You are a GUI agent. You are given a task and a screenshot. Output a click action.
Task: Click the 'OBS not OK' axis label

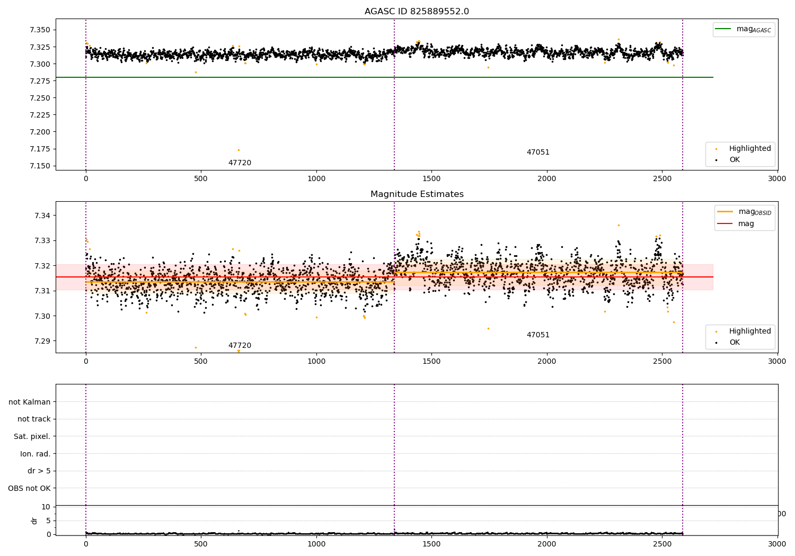pos(29,488)
